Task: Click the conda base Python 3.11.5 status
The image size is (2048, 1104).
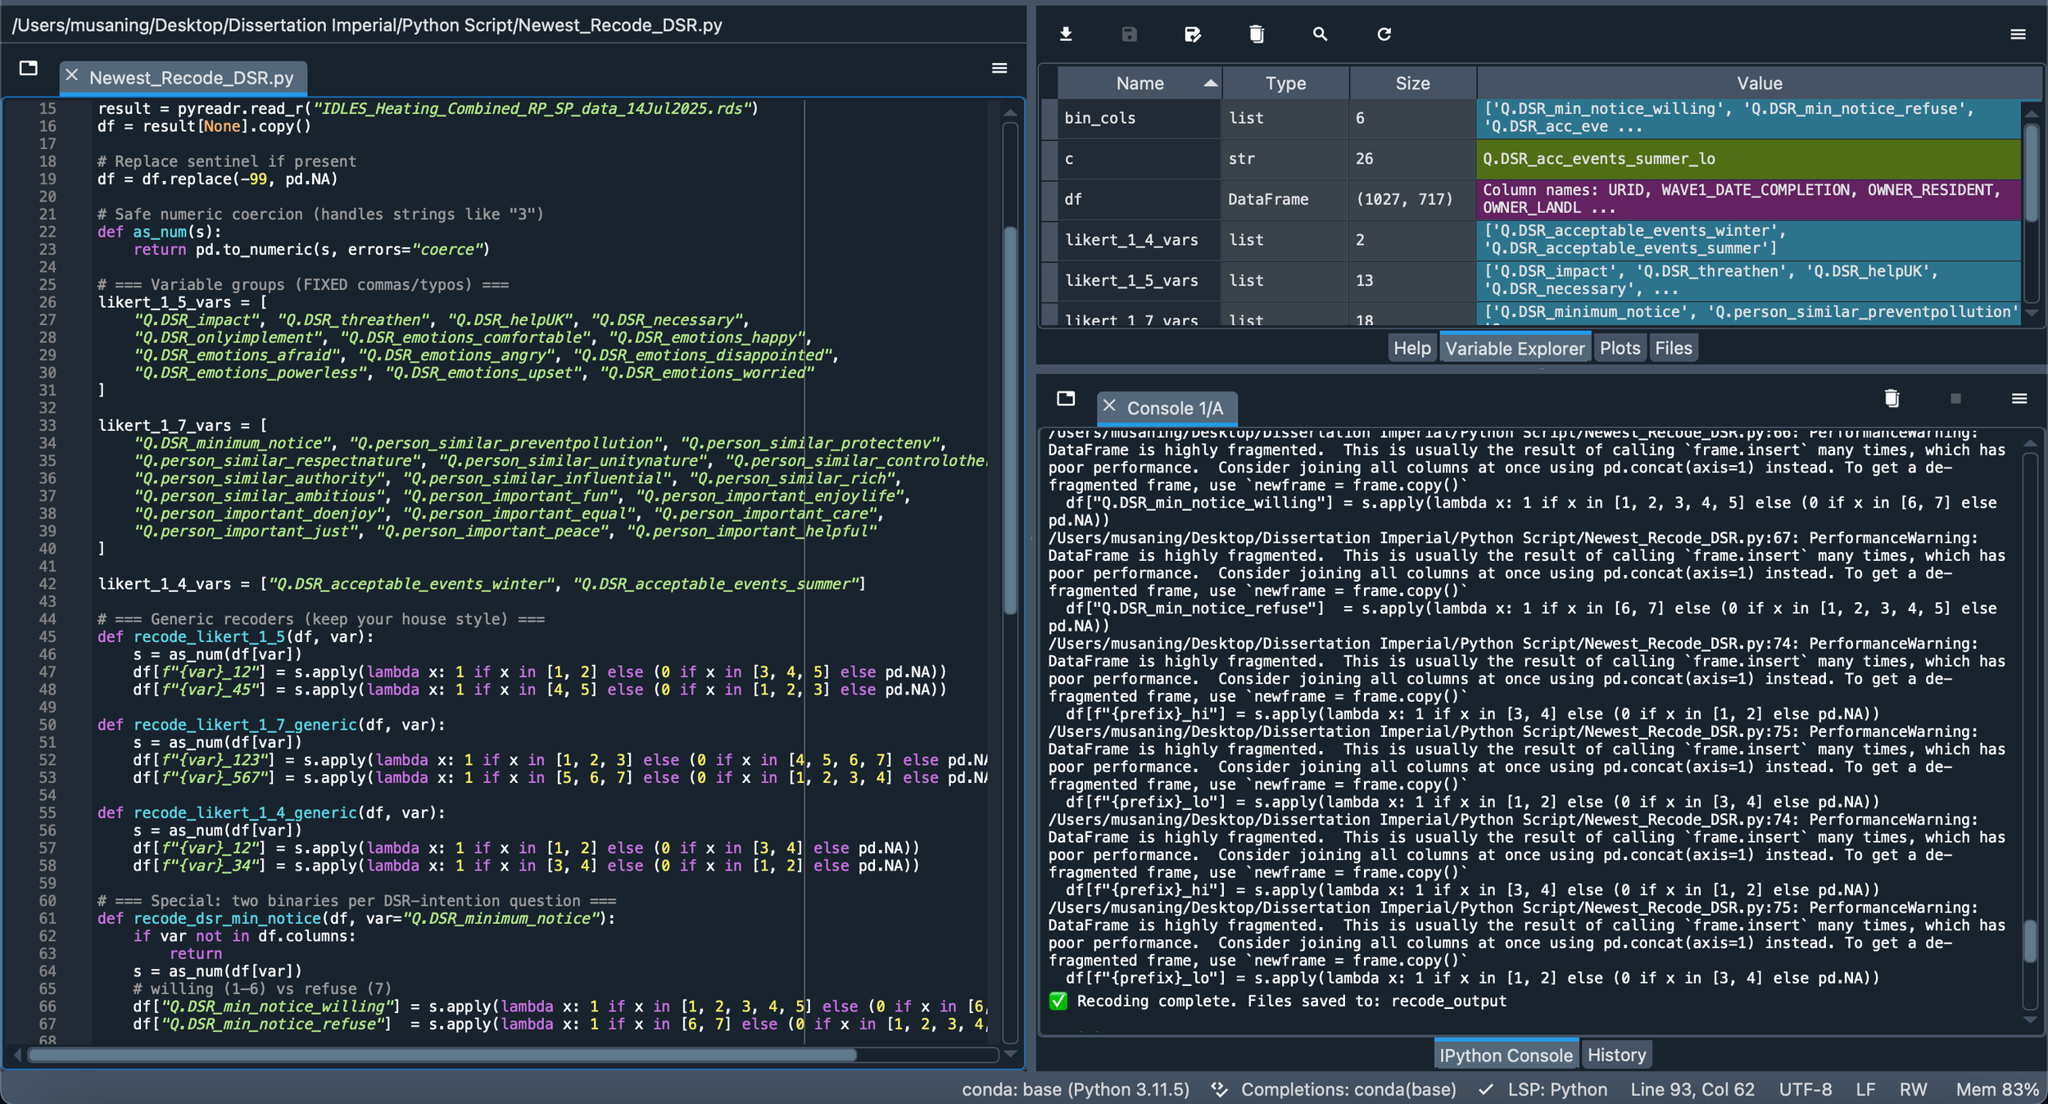Action: (1075, 1089)
